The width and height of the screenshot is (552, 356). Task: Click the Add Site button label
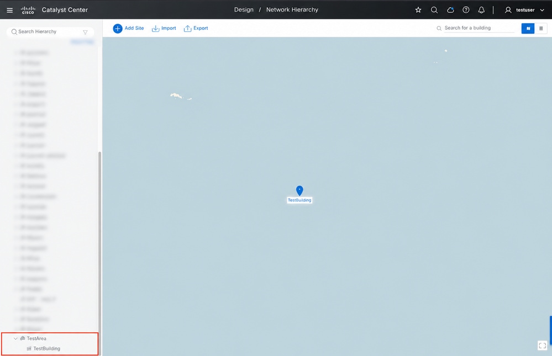[x=134, y=28]
